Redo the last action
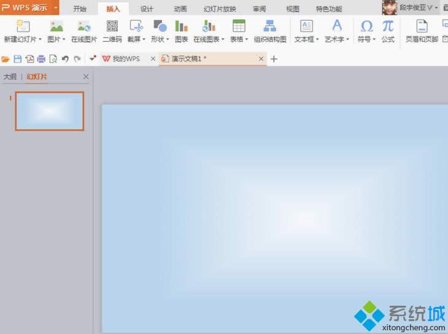The height and width of the screenshot is (334, 448). click(x=77, y=59)
